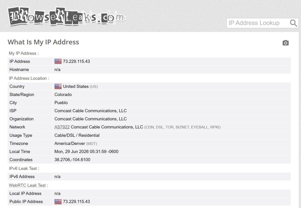Screen dimensions: 301x208
Task: Select IP address 73.229.115.43 in IP Address row
Action: click(77, 61)
